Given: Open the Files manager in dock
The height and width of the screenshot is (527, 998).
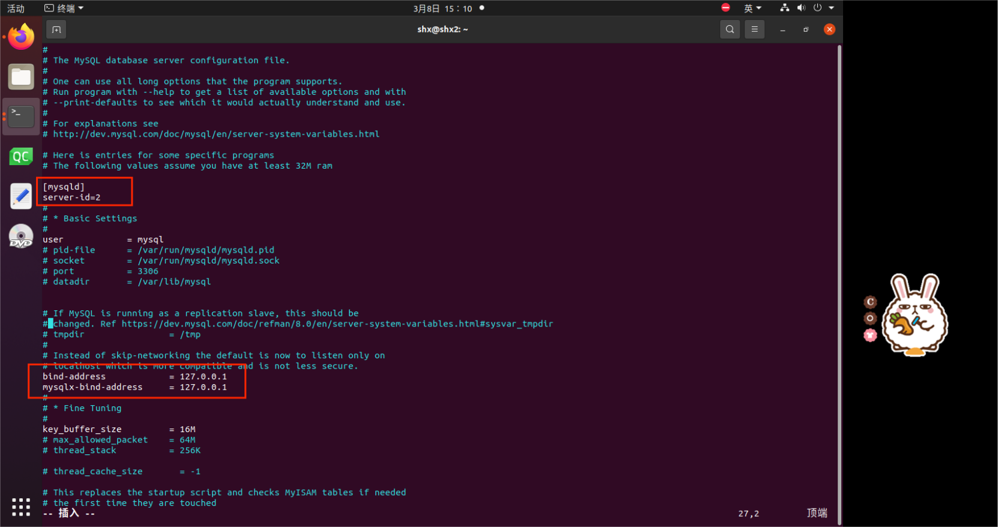Looking at the screenshot, I should (21, 77).
